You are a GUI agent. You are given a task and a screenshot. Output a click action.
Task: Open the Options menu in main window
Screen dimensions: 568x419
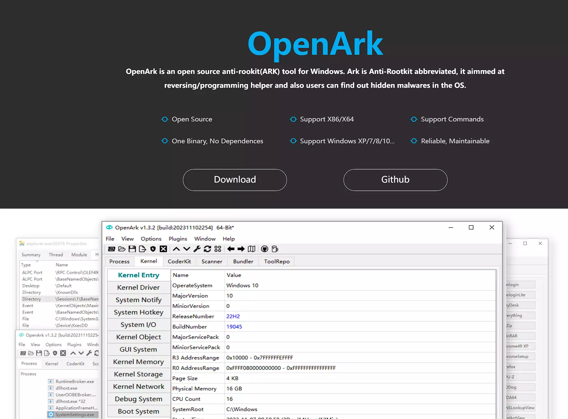[151, 239]
